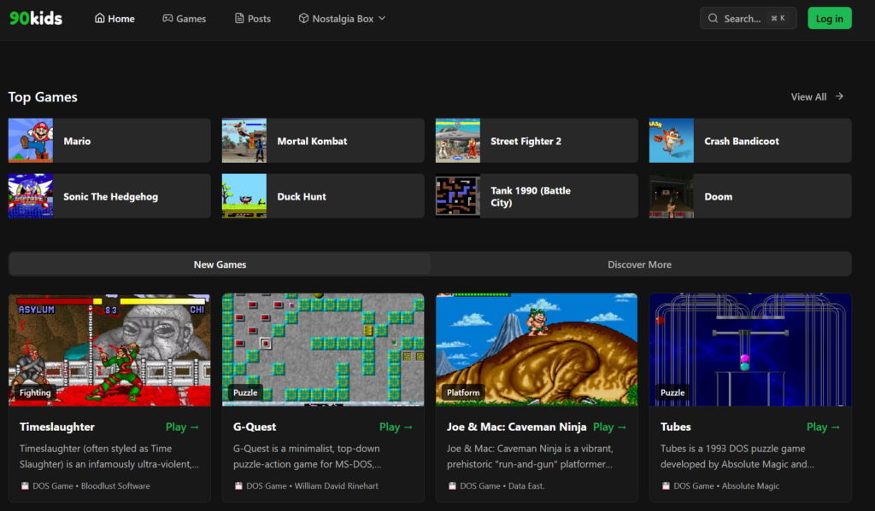Click the Games controller icon
This screenshot has width=875, height=511.
[167, 19]
